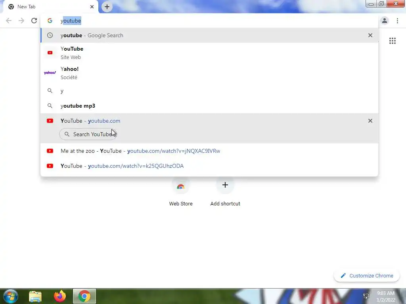Click the YouTube icon beside Me at the zoo
The image size is (406, 304).
50,151
